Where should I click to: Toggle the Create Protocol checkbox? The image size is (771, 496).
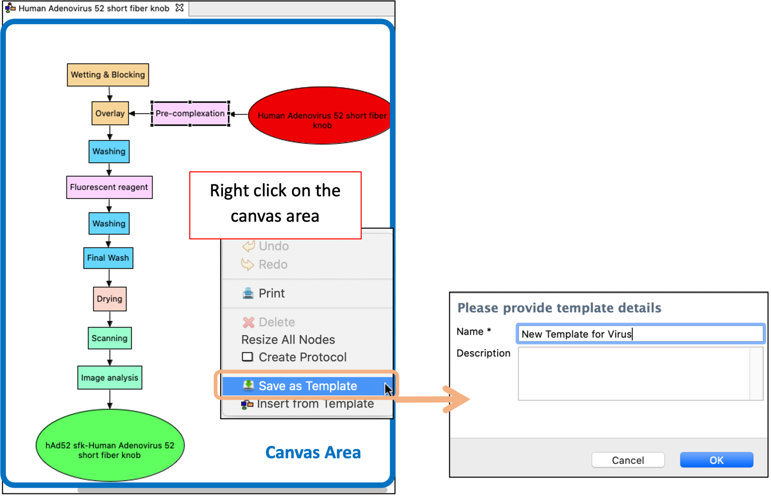[247, 357]
